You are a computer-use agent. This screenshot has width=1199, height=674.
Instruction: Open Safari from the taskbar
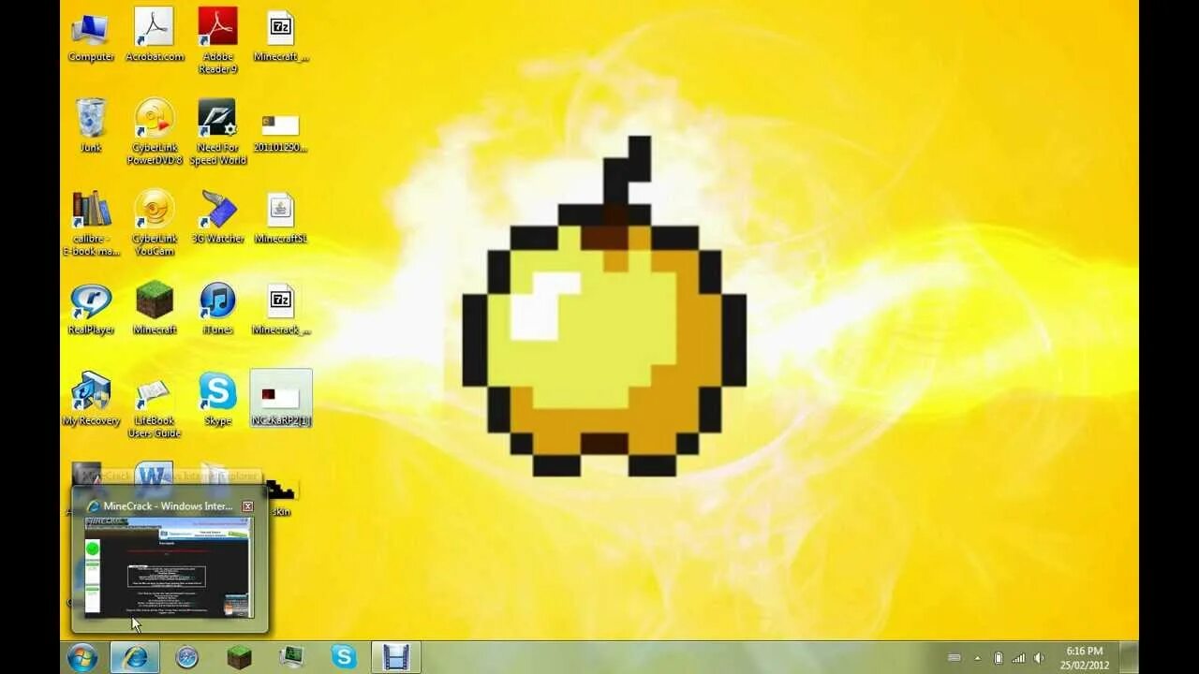point(187,657)
